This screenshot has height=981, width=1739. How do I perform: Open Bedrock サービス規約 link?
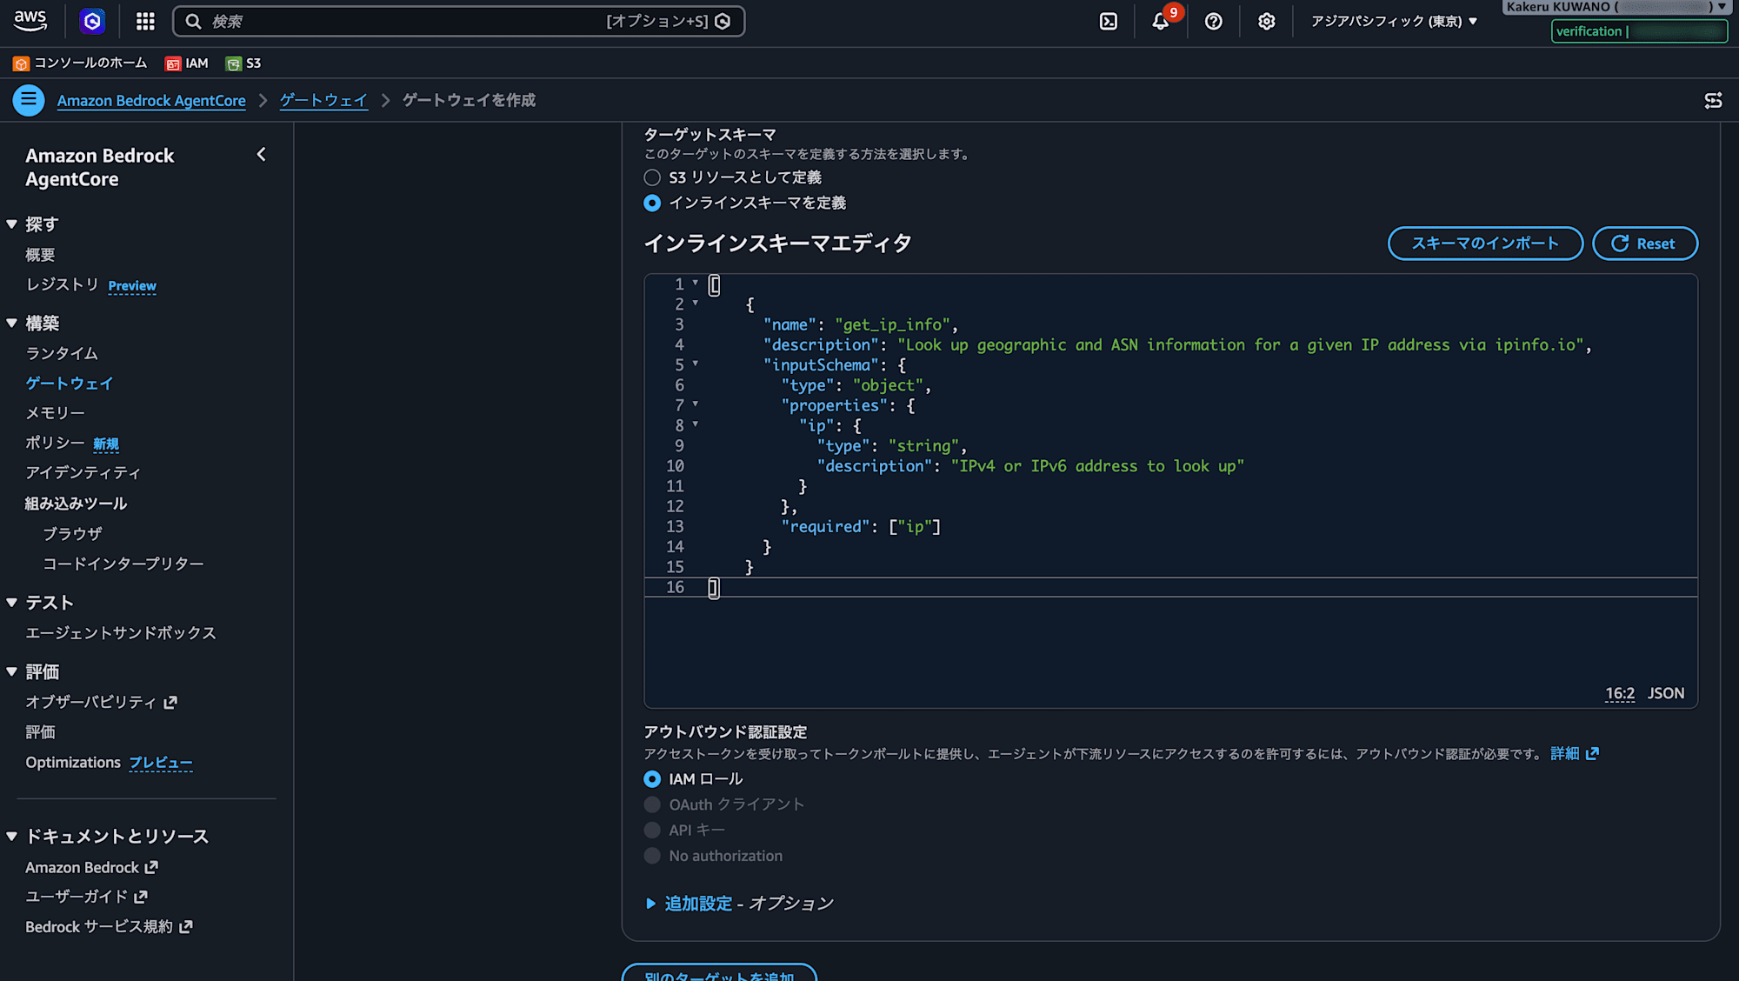(x=109, y=927)
